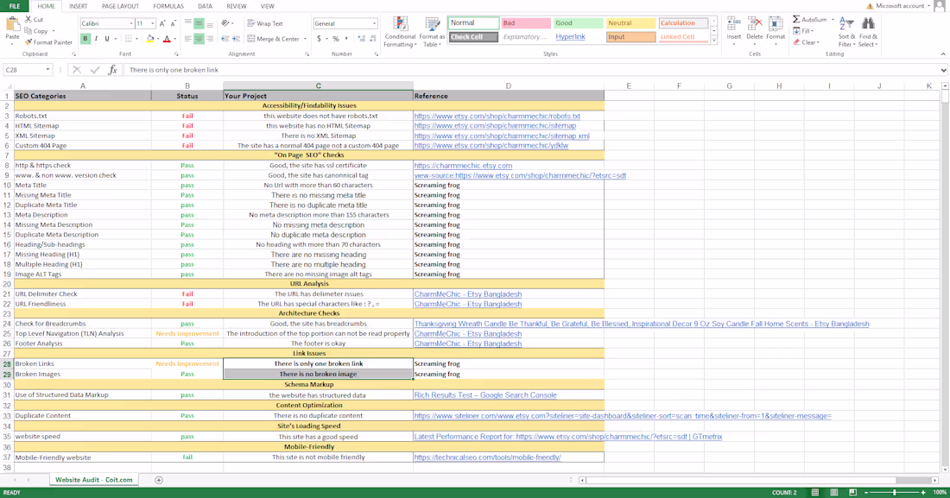Select the Website Audit - Coit.com sheet tab

pyautogui.click(x=94, y=480)
